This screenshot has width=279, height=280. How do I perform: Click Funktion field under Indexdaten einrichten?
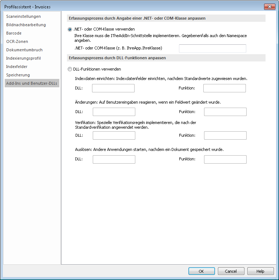[x=224, y=88]
